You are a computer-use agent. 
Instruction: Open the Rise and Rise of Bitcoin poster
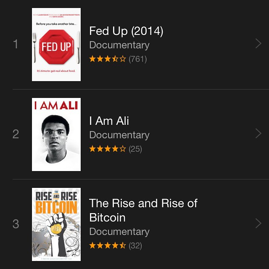[x=56, y=224]
